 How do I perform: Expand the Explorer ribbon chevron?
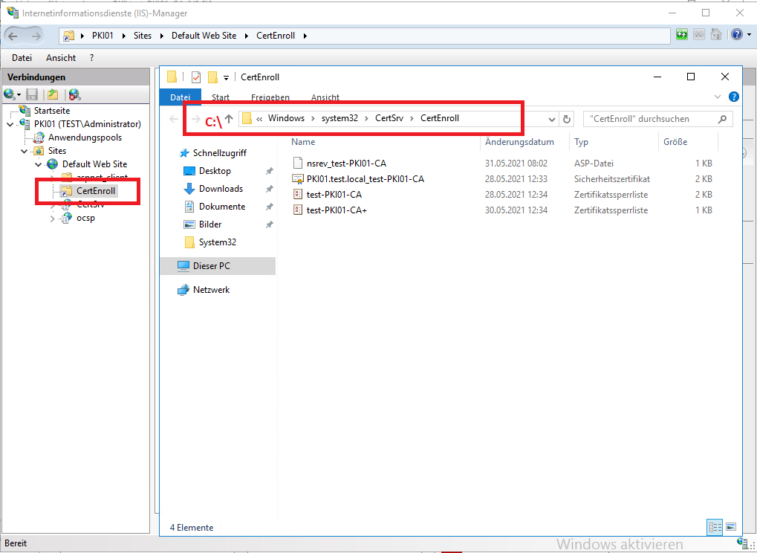coord(717,97)
